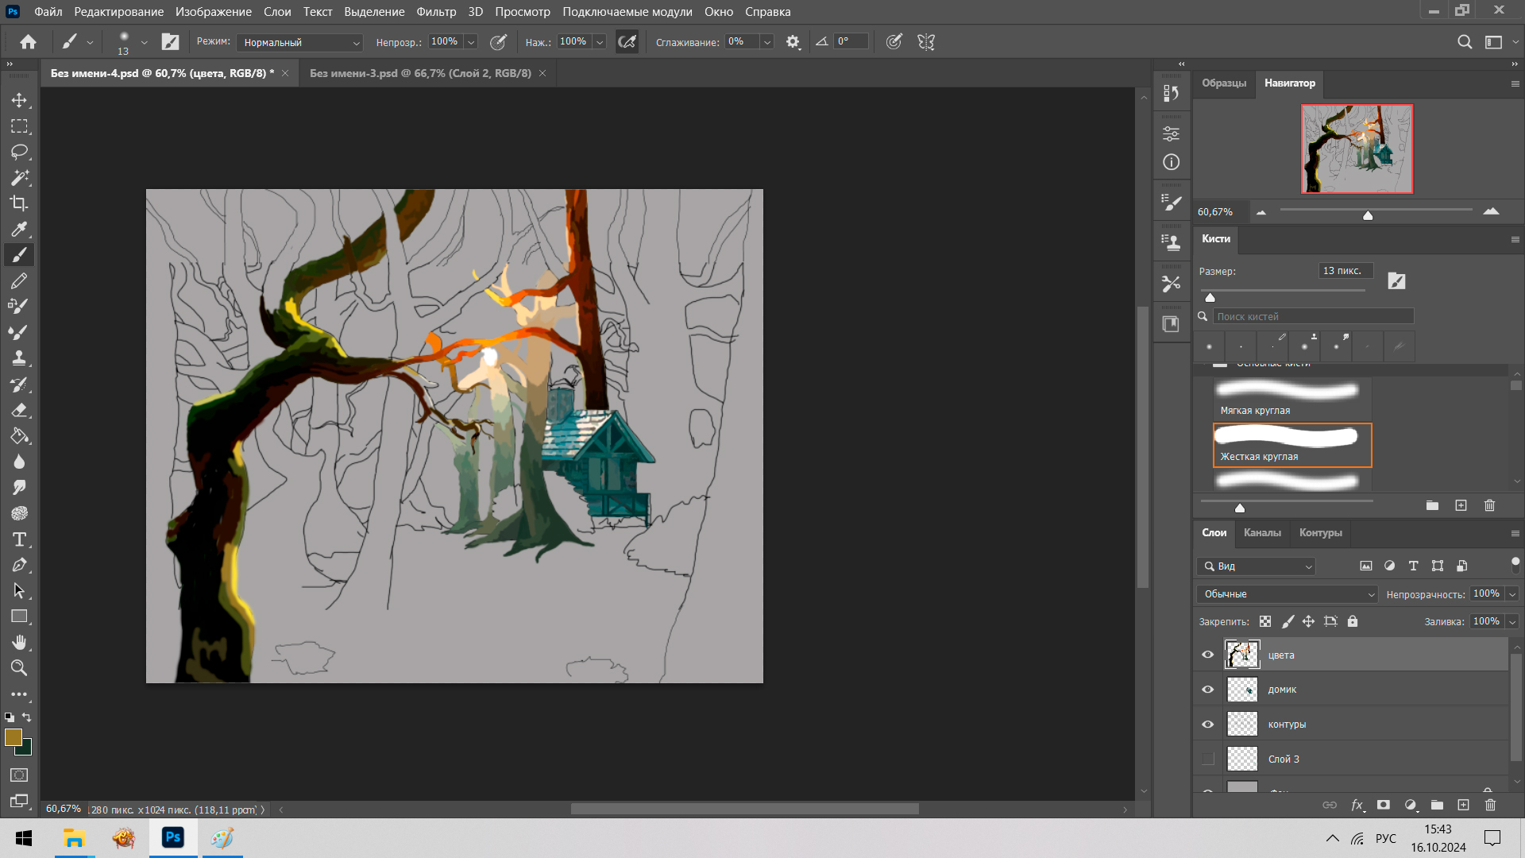This screenshot has height=858, width=1525.
Task: Hide the 'цвета' layer
Action: coord(1208,655)
